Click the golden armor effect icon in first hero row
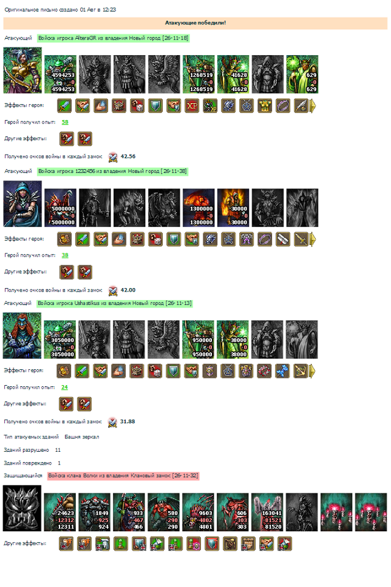The width and height of the screenshot is (391, 587). (x=265, y=106)
